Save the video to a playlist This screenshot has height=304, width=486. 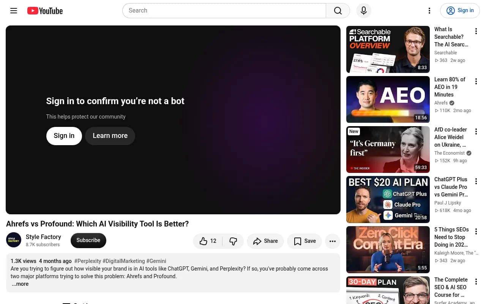pos(305,241)
